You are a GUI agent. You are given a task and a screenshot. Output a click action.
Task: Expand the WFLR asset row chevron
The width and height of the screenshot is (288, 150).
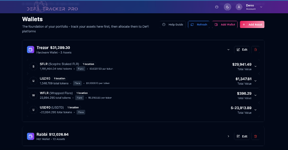(256, 95)
